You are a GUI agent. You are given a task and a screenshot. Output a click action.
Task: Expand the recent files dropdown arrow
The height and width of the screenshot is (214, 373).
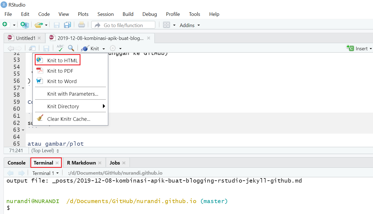tap(46, 25)
